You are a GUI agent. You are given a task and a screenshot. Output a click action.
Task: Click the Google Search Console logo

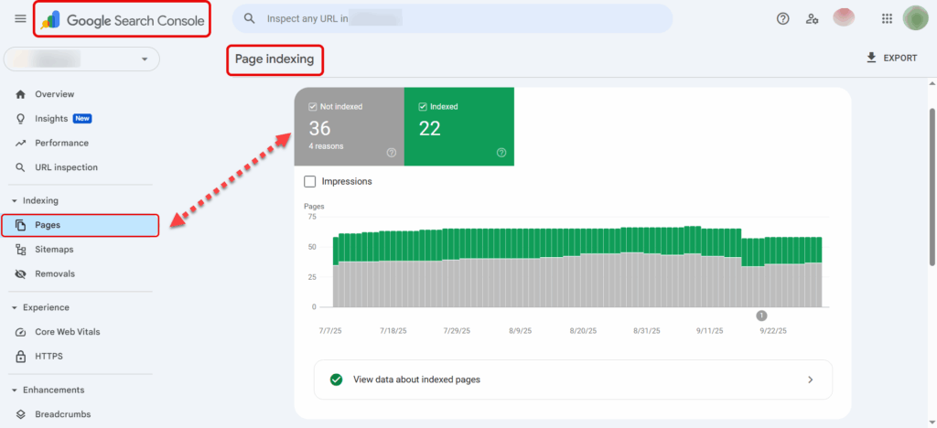pos(123,19)
